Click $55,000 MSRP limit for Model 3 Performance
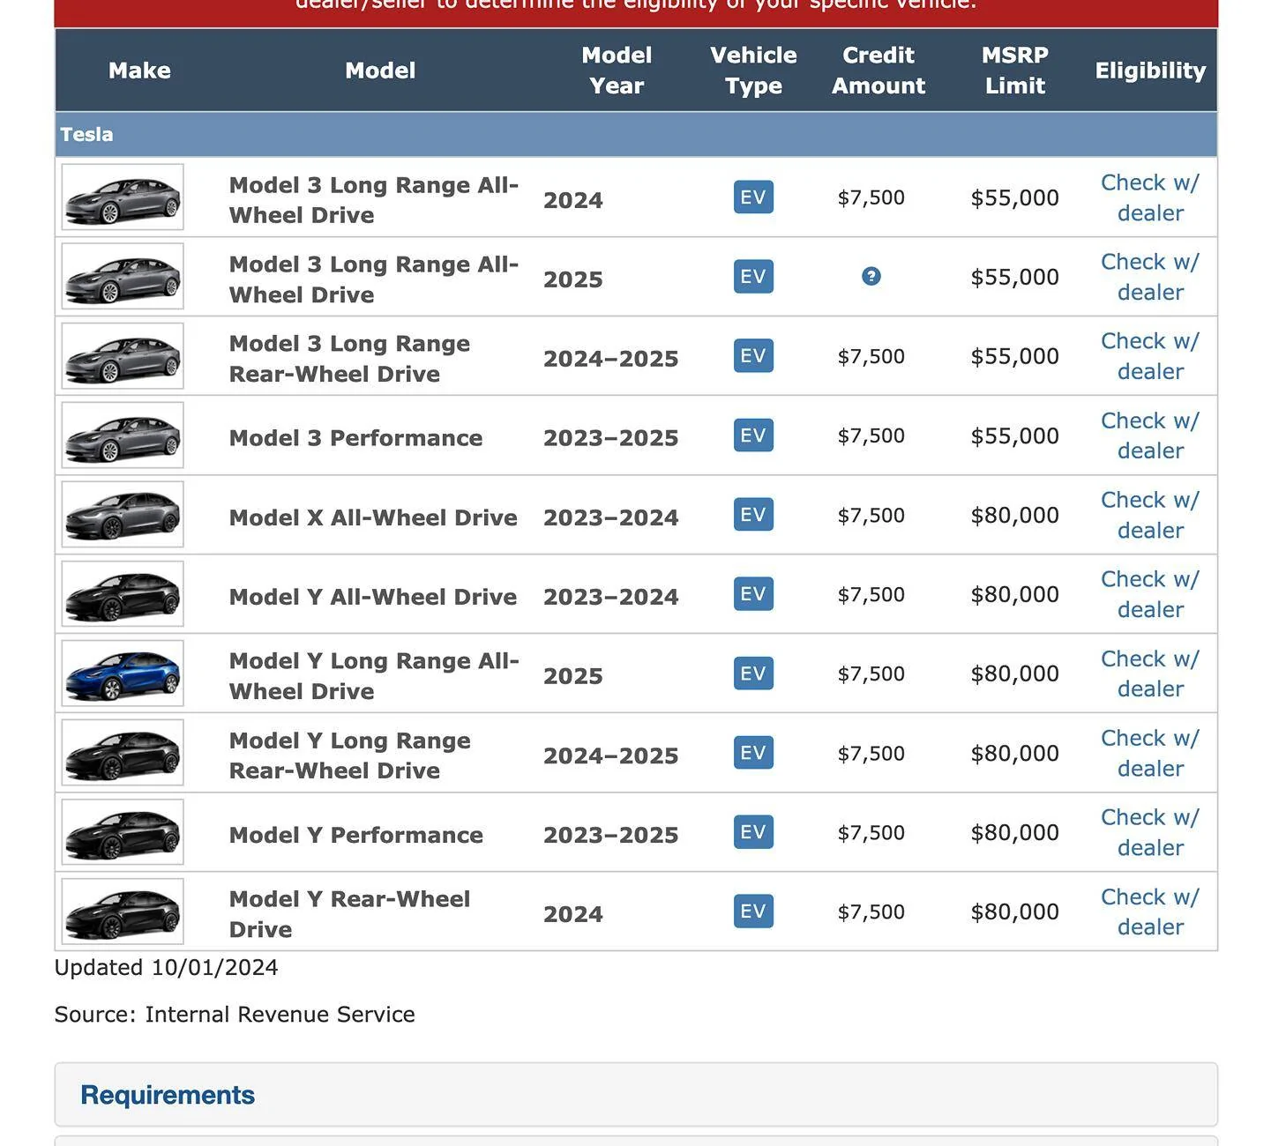The height and width of the screenshot is (1146, 1271). [1014, 435]
